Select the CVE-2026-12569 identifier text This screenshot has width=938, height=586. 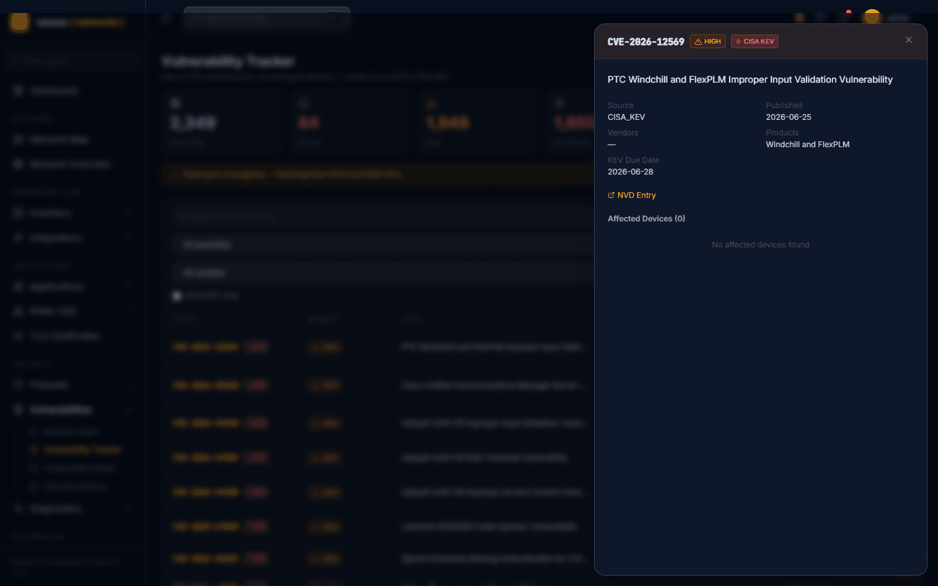(x=646, y=42)
